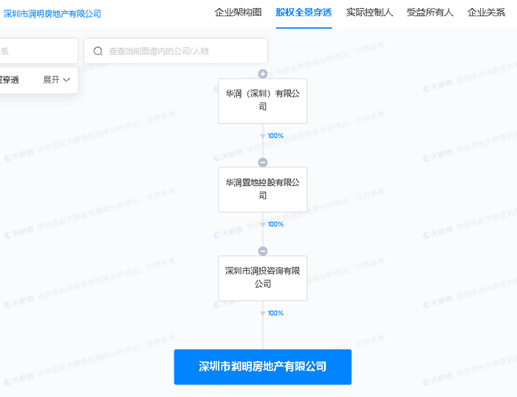Click the blue 深圳市润明房地产有限公司 root node
Image resolution: width=517 pixels, height=397 pixels.
[262, 367]
